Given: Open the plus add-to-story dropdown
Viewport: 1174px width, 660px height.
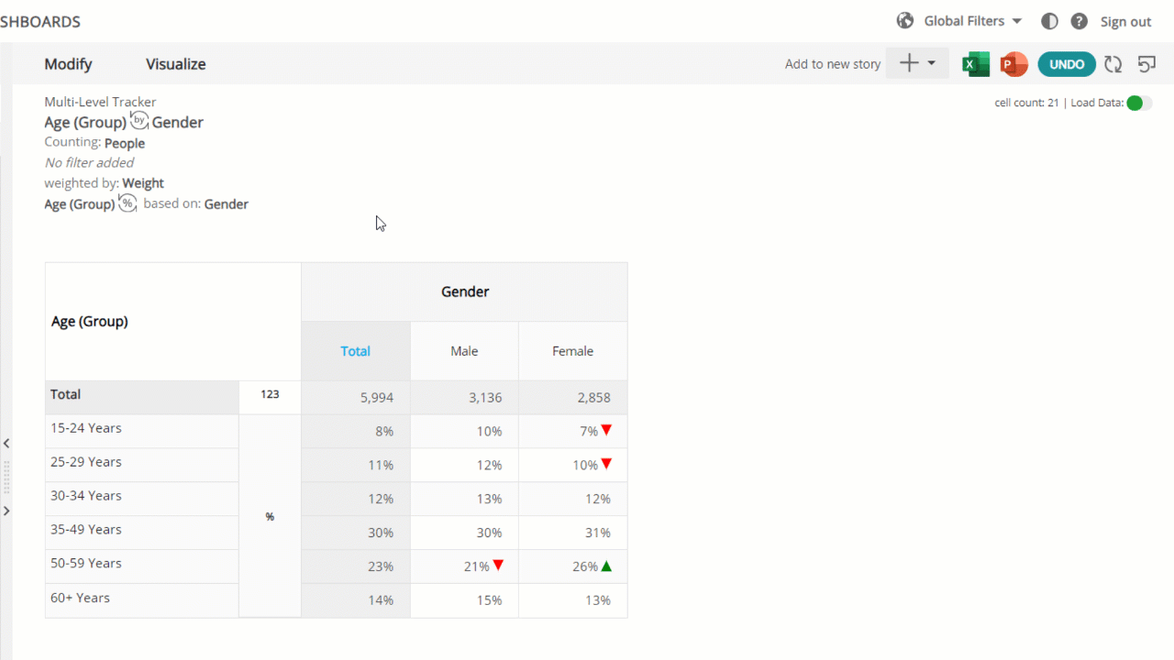Looking at the screenshot, I should point(917,63).
